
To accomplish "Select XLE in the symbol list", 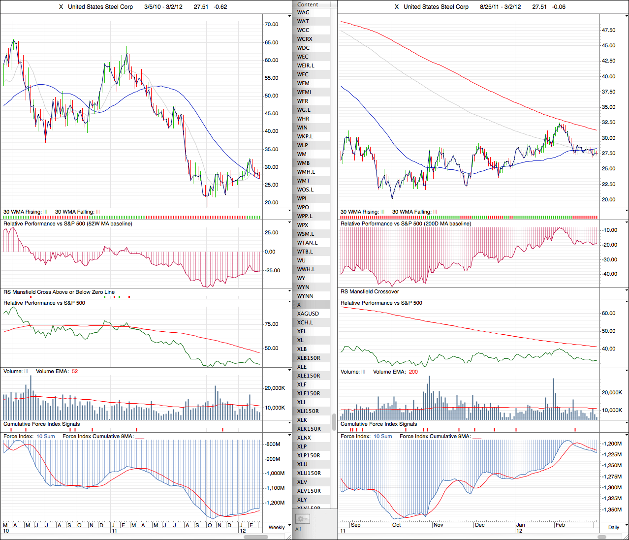I will pyautogui.click(x=302, y=367).
